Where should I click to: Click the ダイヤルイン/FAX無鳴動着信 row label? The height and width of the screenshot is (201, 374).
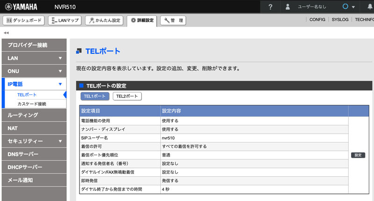tap(108, 172)
